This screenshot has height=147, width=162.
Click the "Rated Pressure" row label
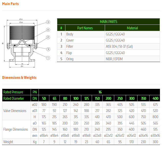coord(13,92)
